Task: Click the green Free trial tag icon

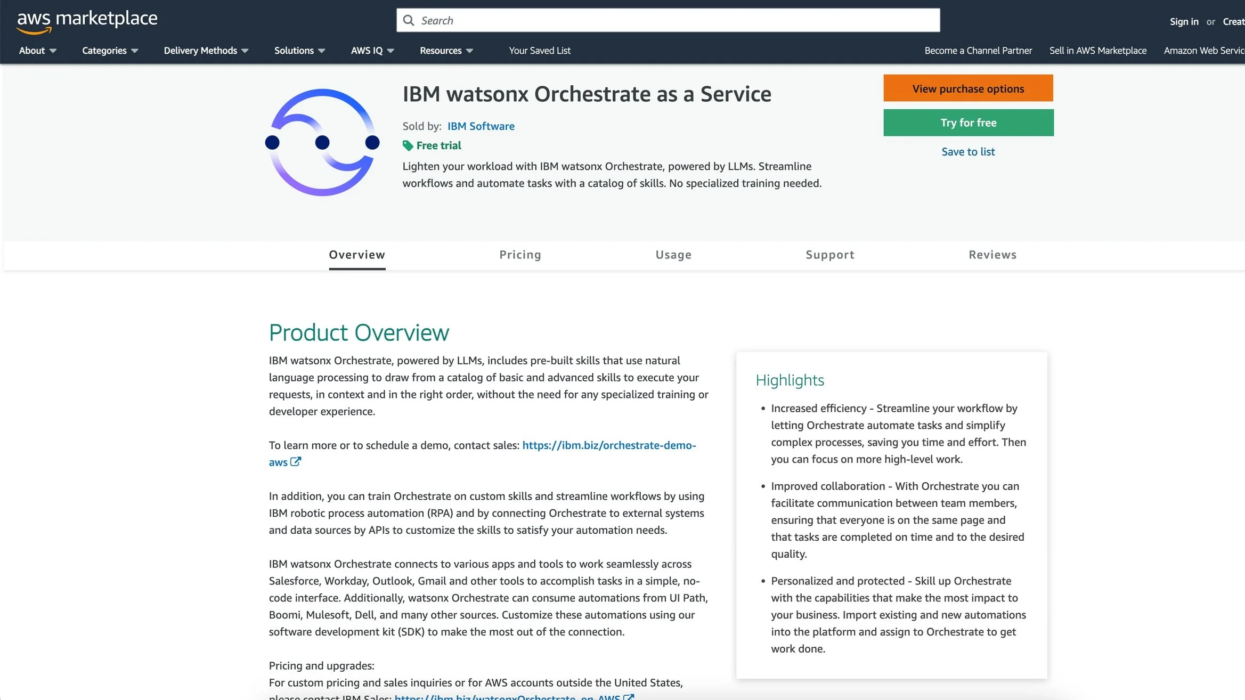Action: click(x=408, y=146)
